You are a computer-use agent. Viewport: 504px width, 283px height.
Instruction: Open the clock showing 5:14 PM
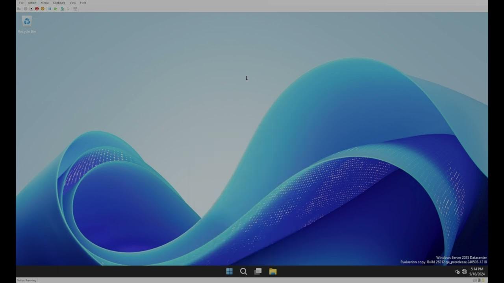click(477, 272)
